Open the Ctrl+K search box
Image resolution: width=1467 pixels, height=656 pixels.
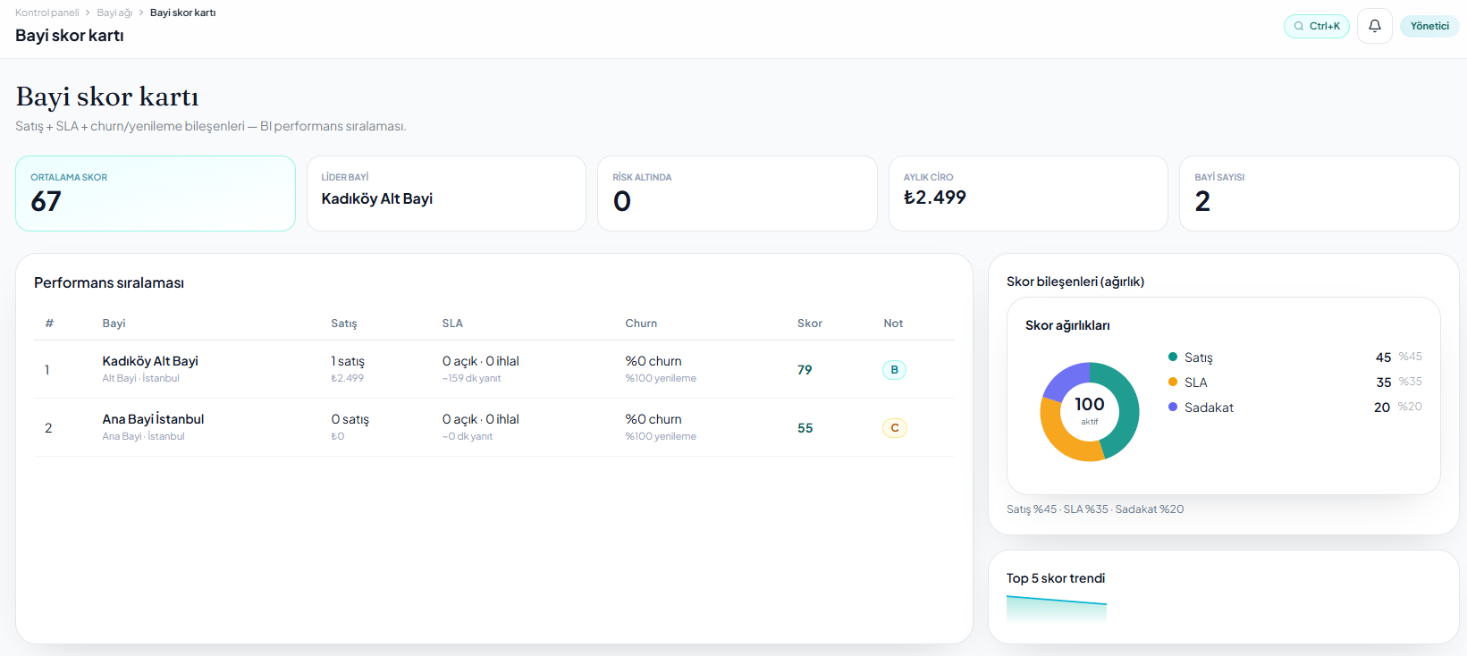coord(1317,26)
